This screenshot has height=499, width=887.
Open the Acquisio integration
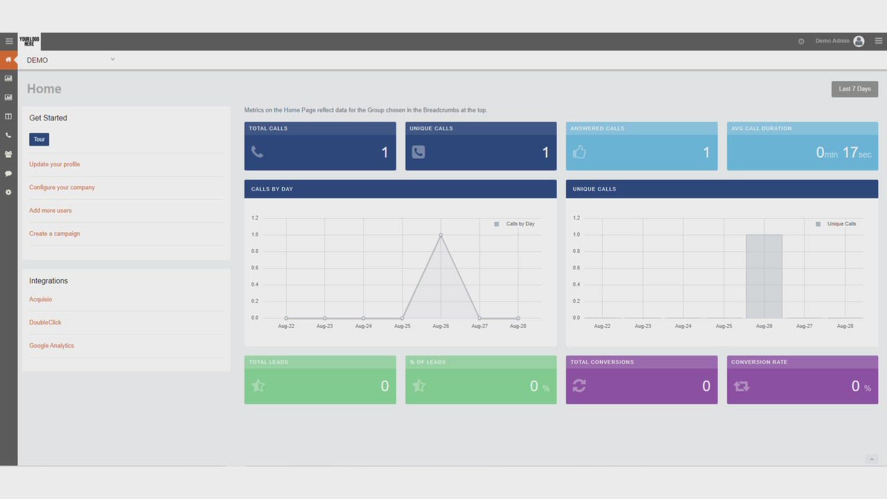tap(41, 299)
